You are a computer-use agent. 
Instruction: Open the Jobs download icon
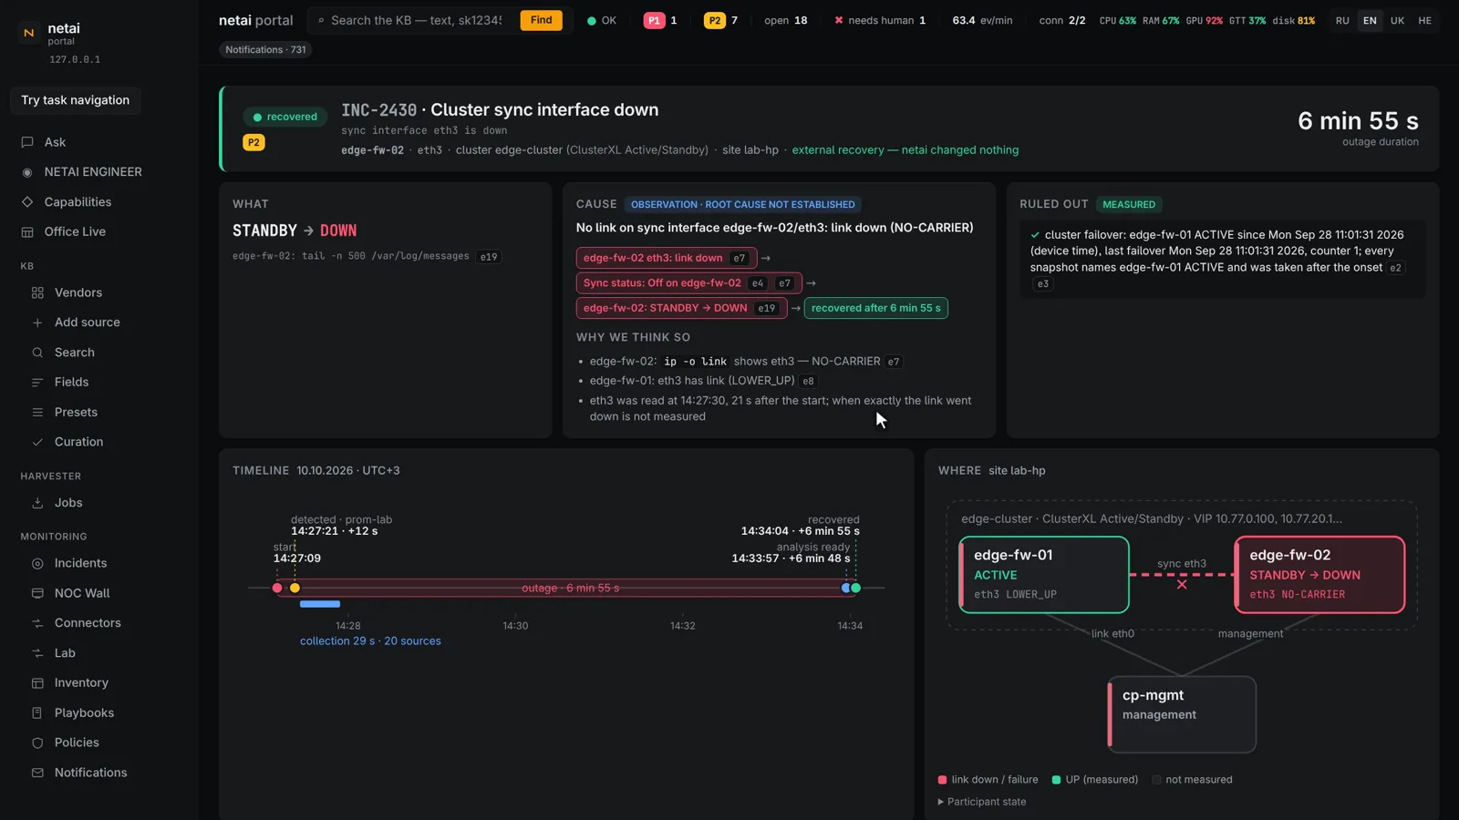(37, 503)
